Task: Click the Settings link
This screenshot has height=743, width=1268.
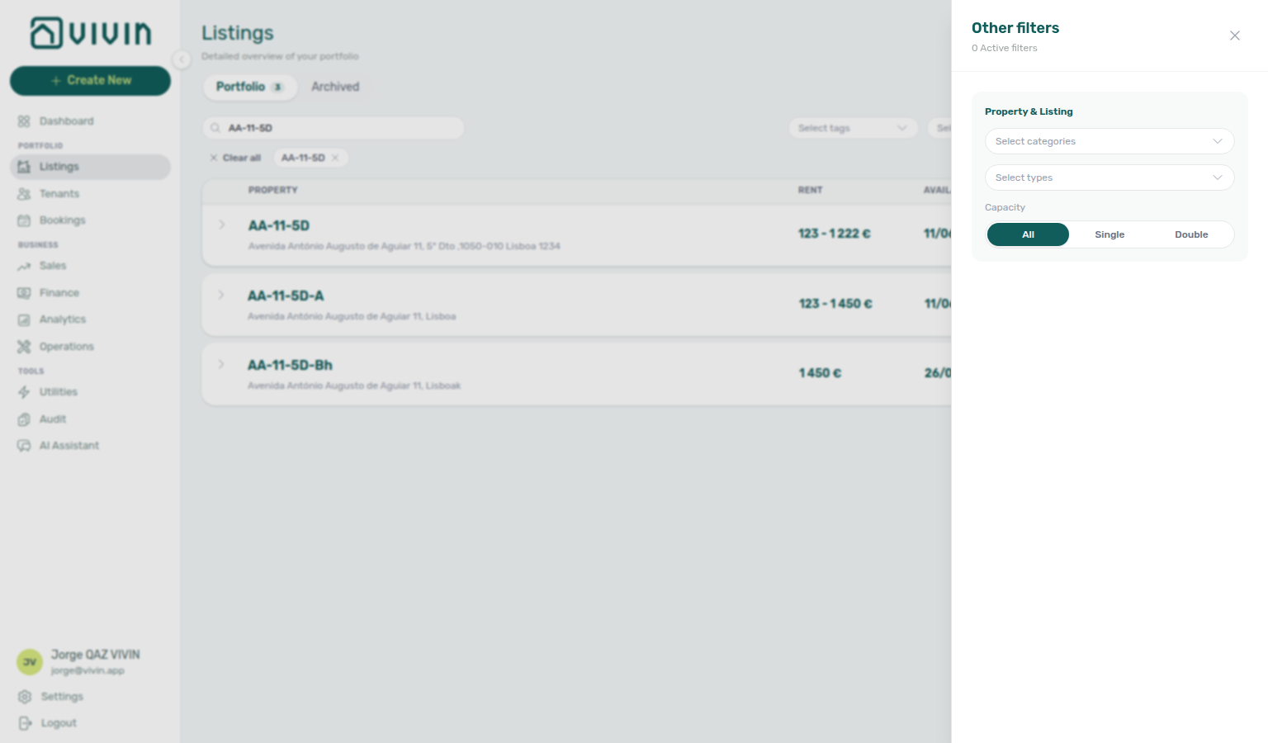Action: 62,697
